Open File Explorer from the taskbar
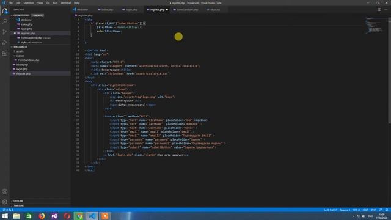Image resolution: width=391 pixels, height=220 pixels. click(x=16, y=216)
